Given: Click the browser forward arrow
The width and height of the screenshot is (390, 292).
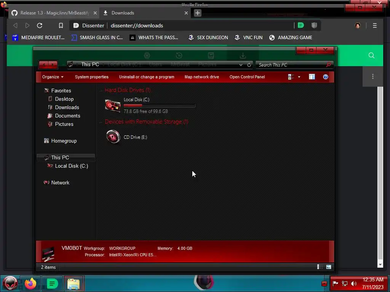Looking at the screenshot, I should [x=27, y=25].
